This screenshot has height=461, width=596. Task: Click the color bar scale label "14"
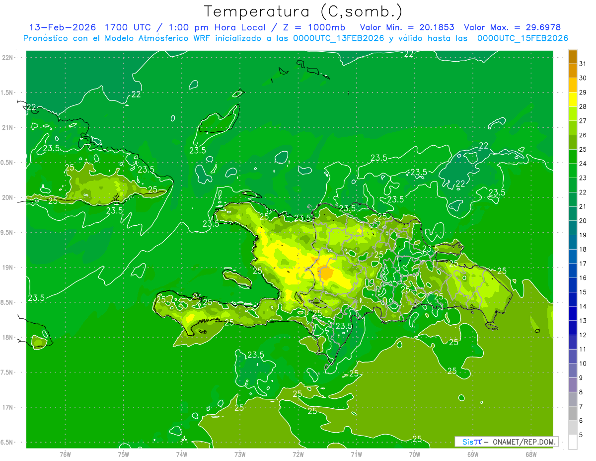click(x=583, y=307)
